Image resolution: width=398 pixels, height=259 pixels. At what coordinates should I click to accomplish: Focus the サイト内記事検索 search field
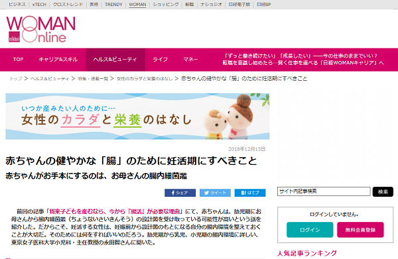pos(324,191)
